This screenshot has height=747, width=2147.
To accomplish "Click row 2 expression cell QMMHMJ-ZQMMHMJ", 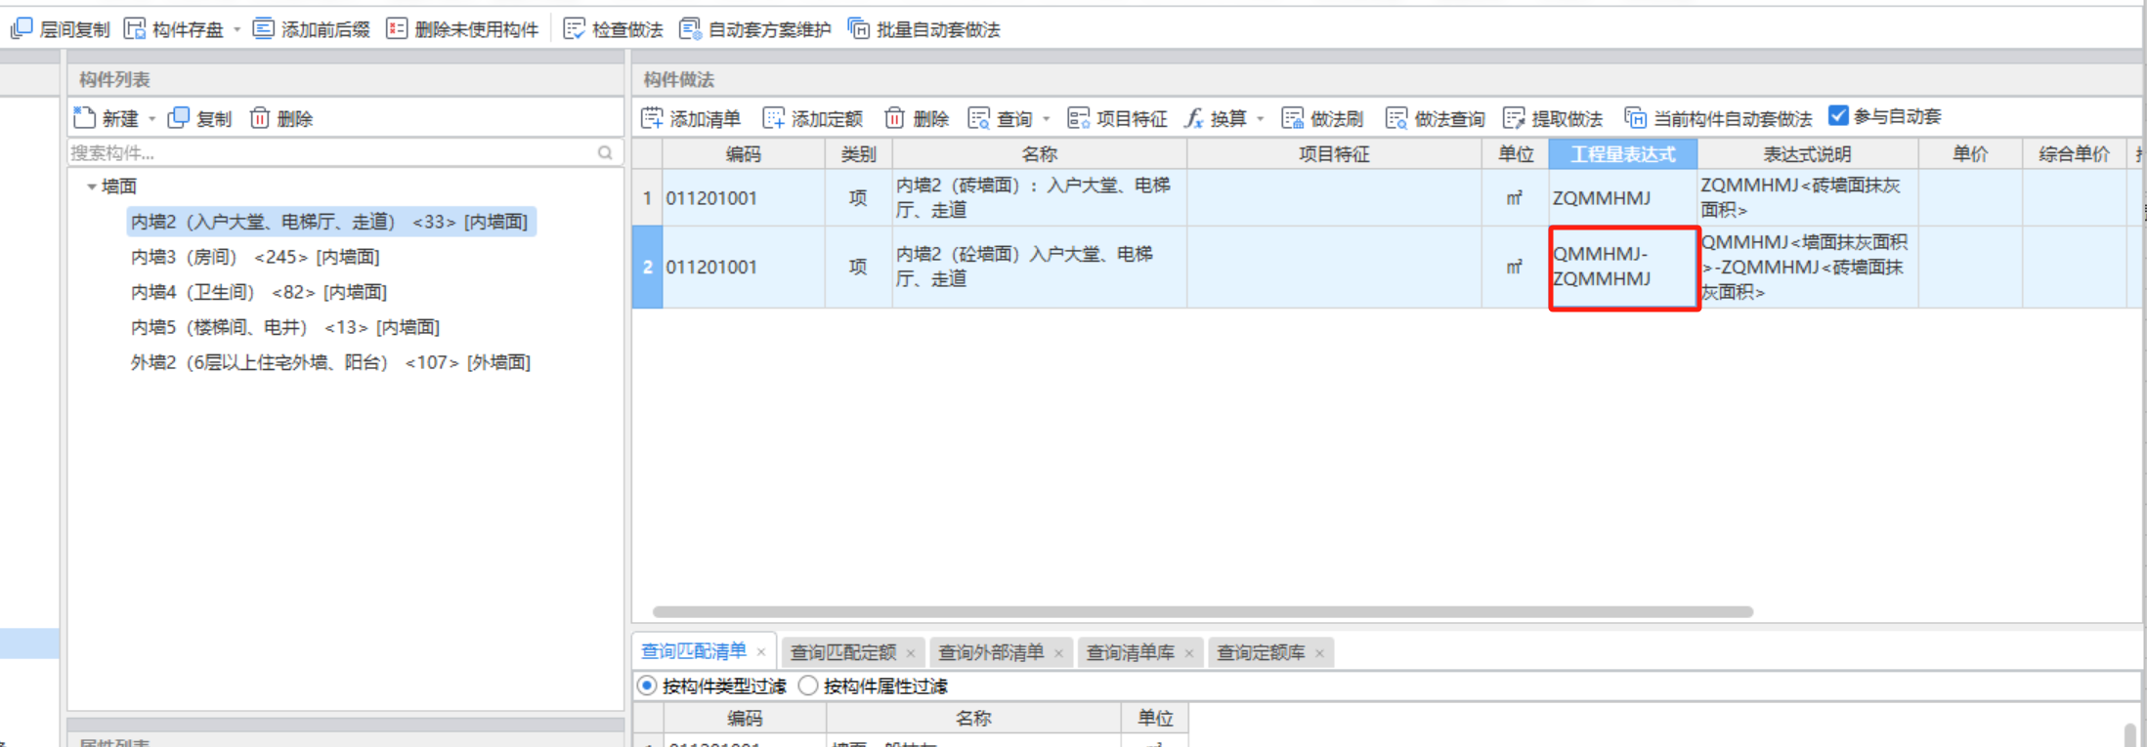I will point(1624,268).
